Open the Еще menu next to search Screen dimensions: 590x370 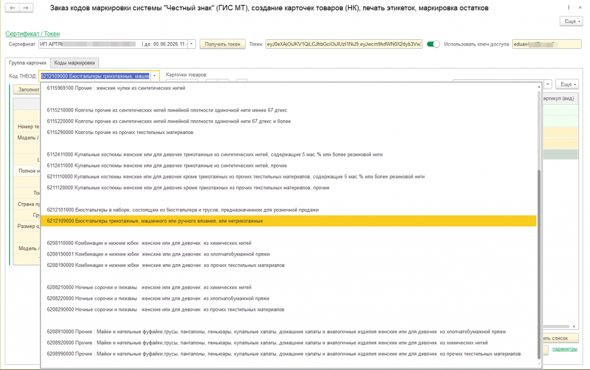[567, 84]
